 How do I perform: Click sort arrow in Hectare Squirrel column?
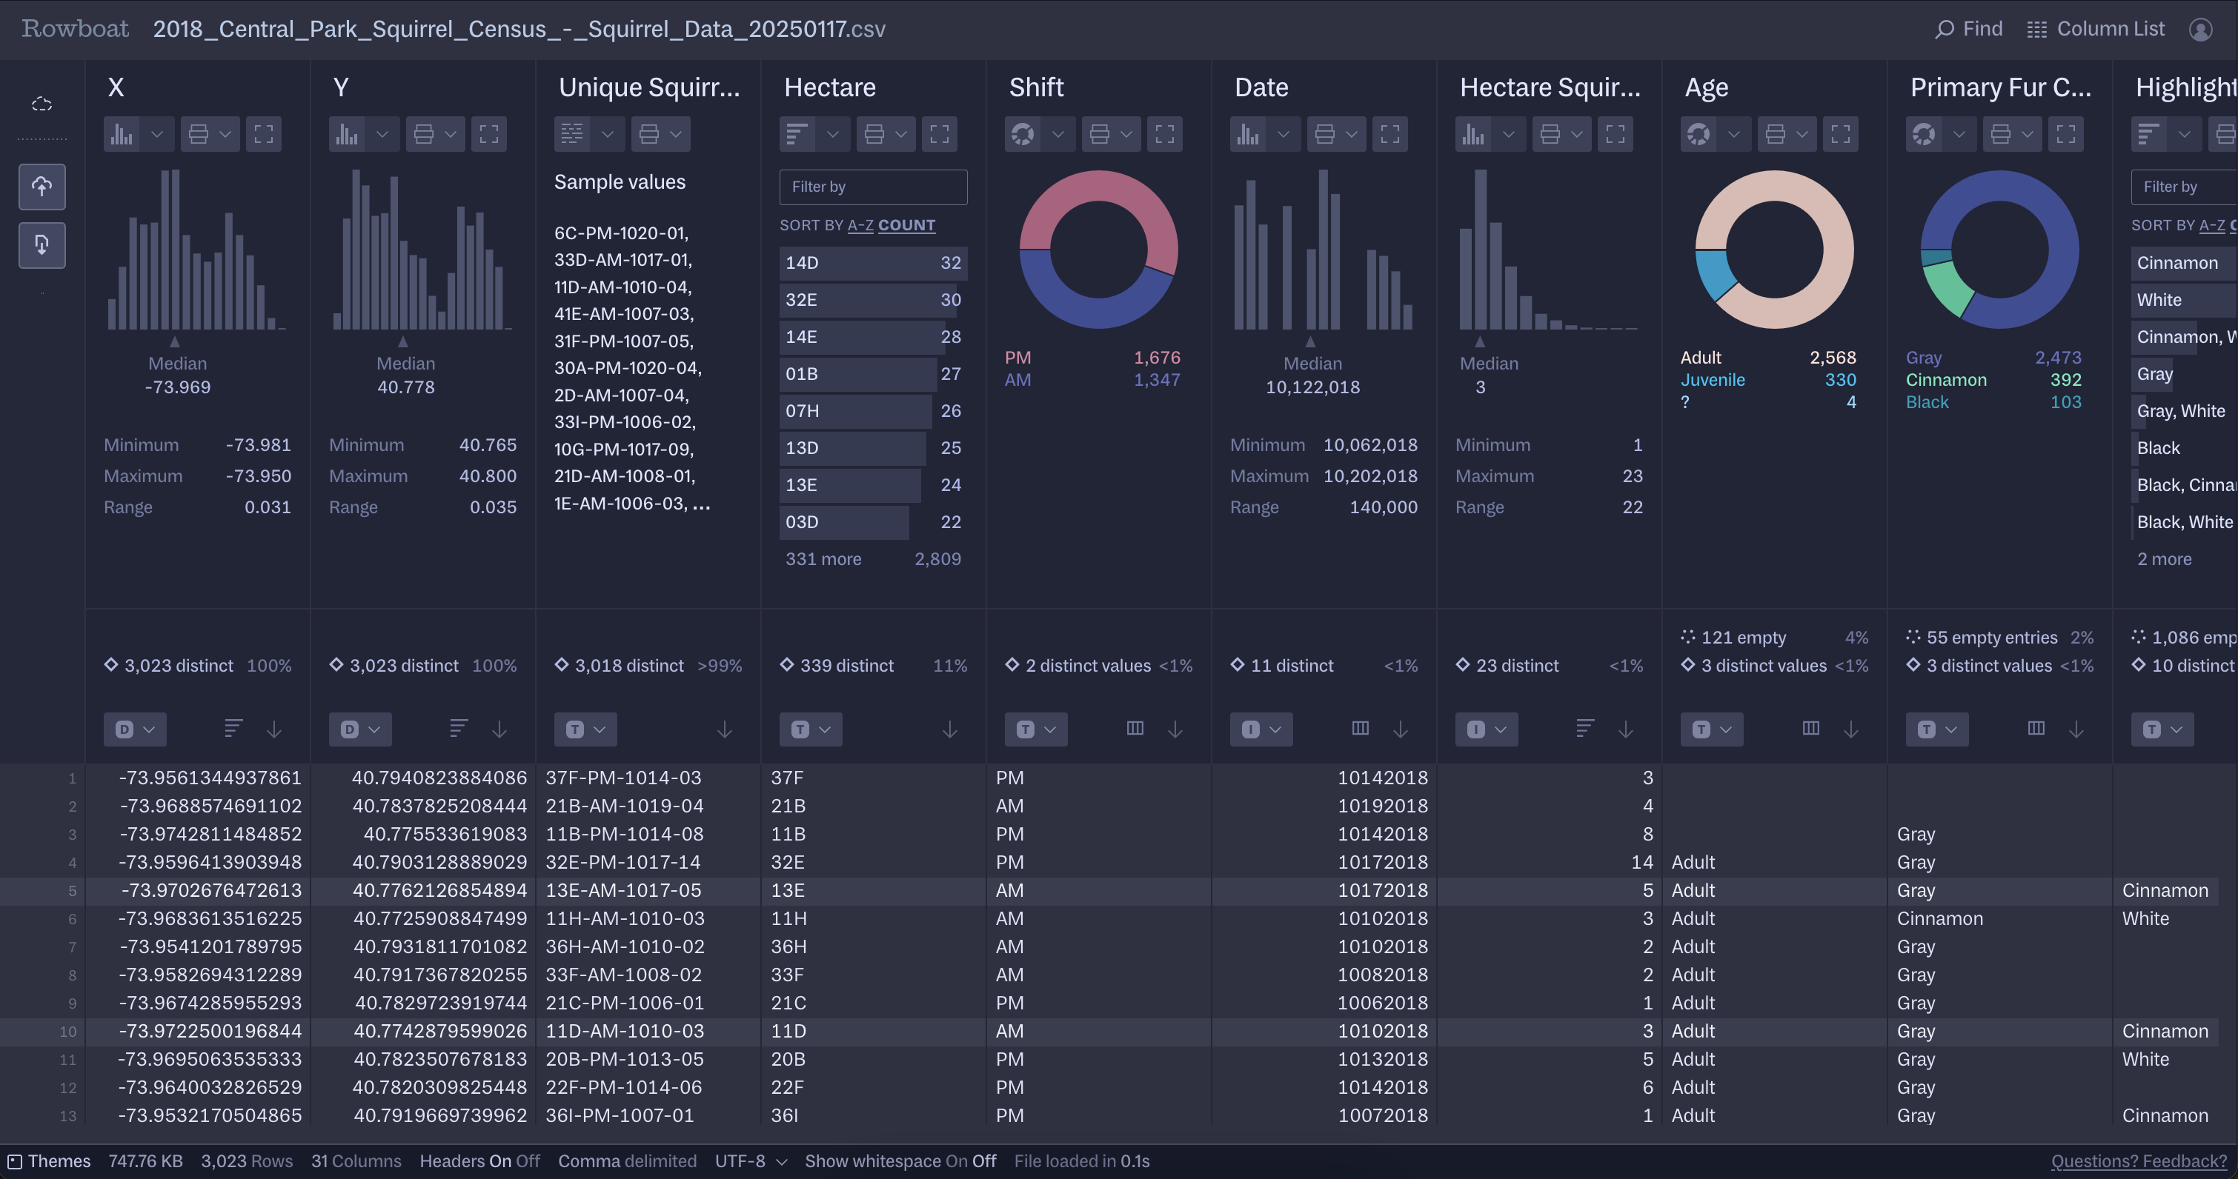(1625, 729)
